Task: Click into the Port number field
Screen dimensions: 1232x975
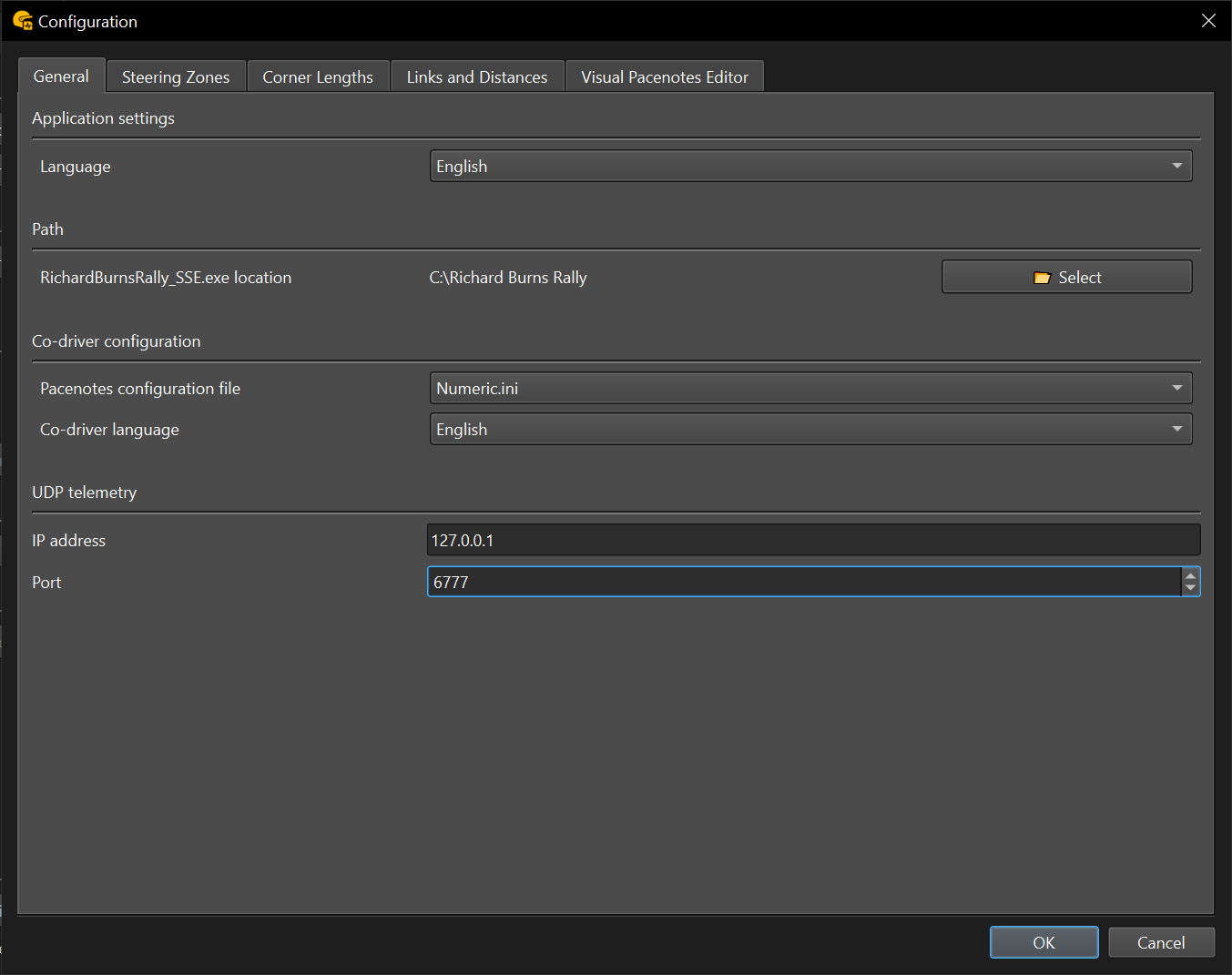Action: tap(803, 582)
